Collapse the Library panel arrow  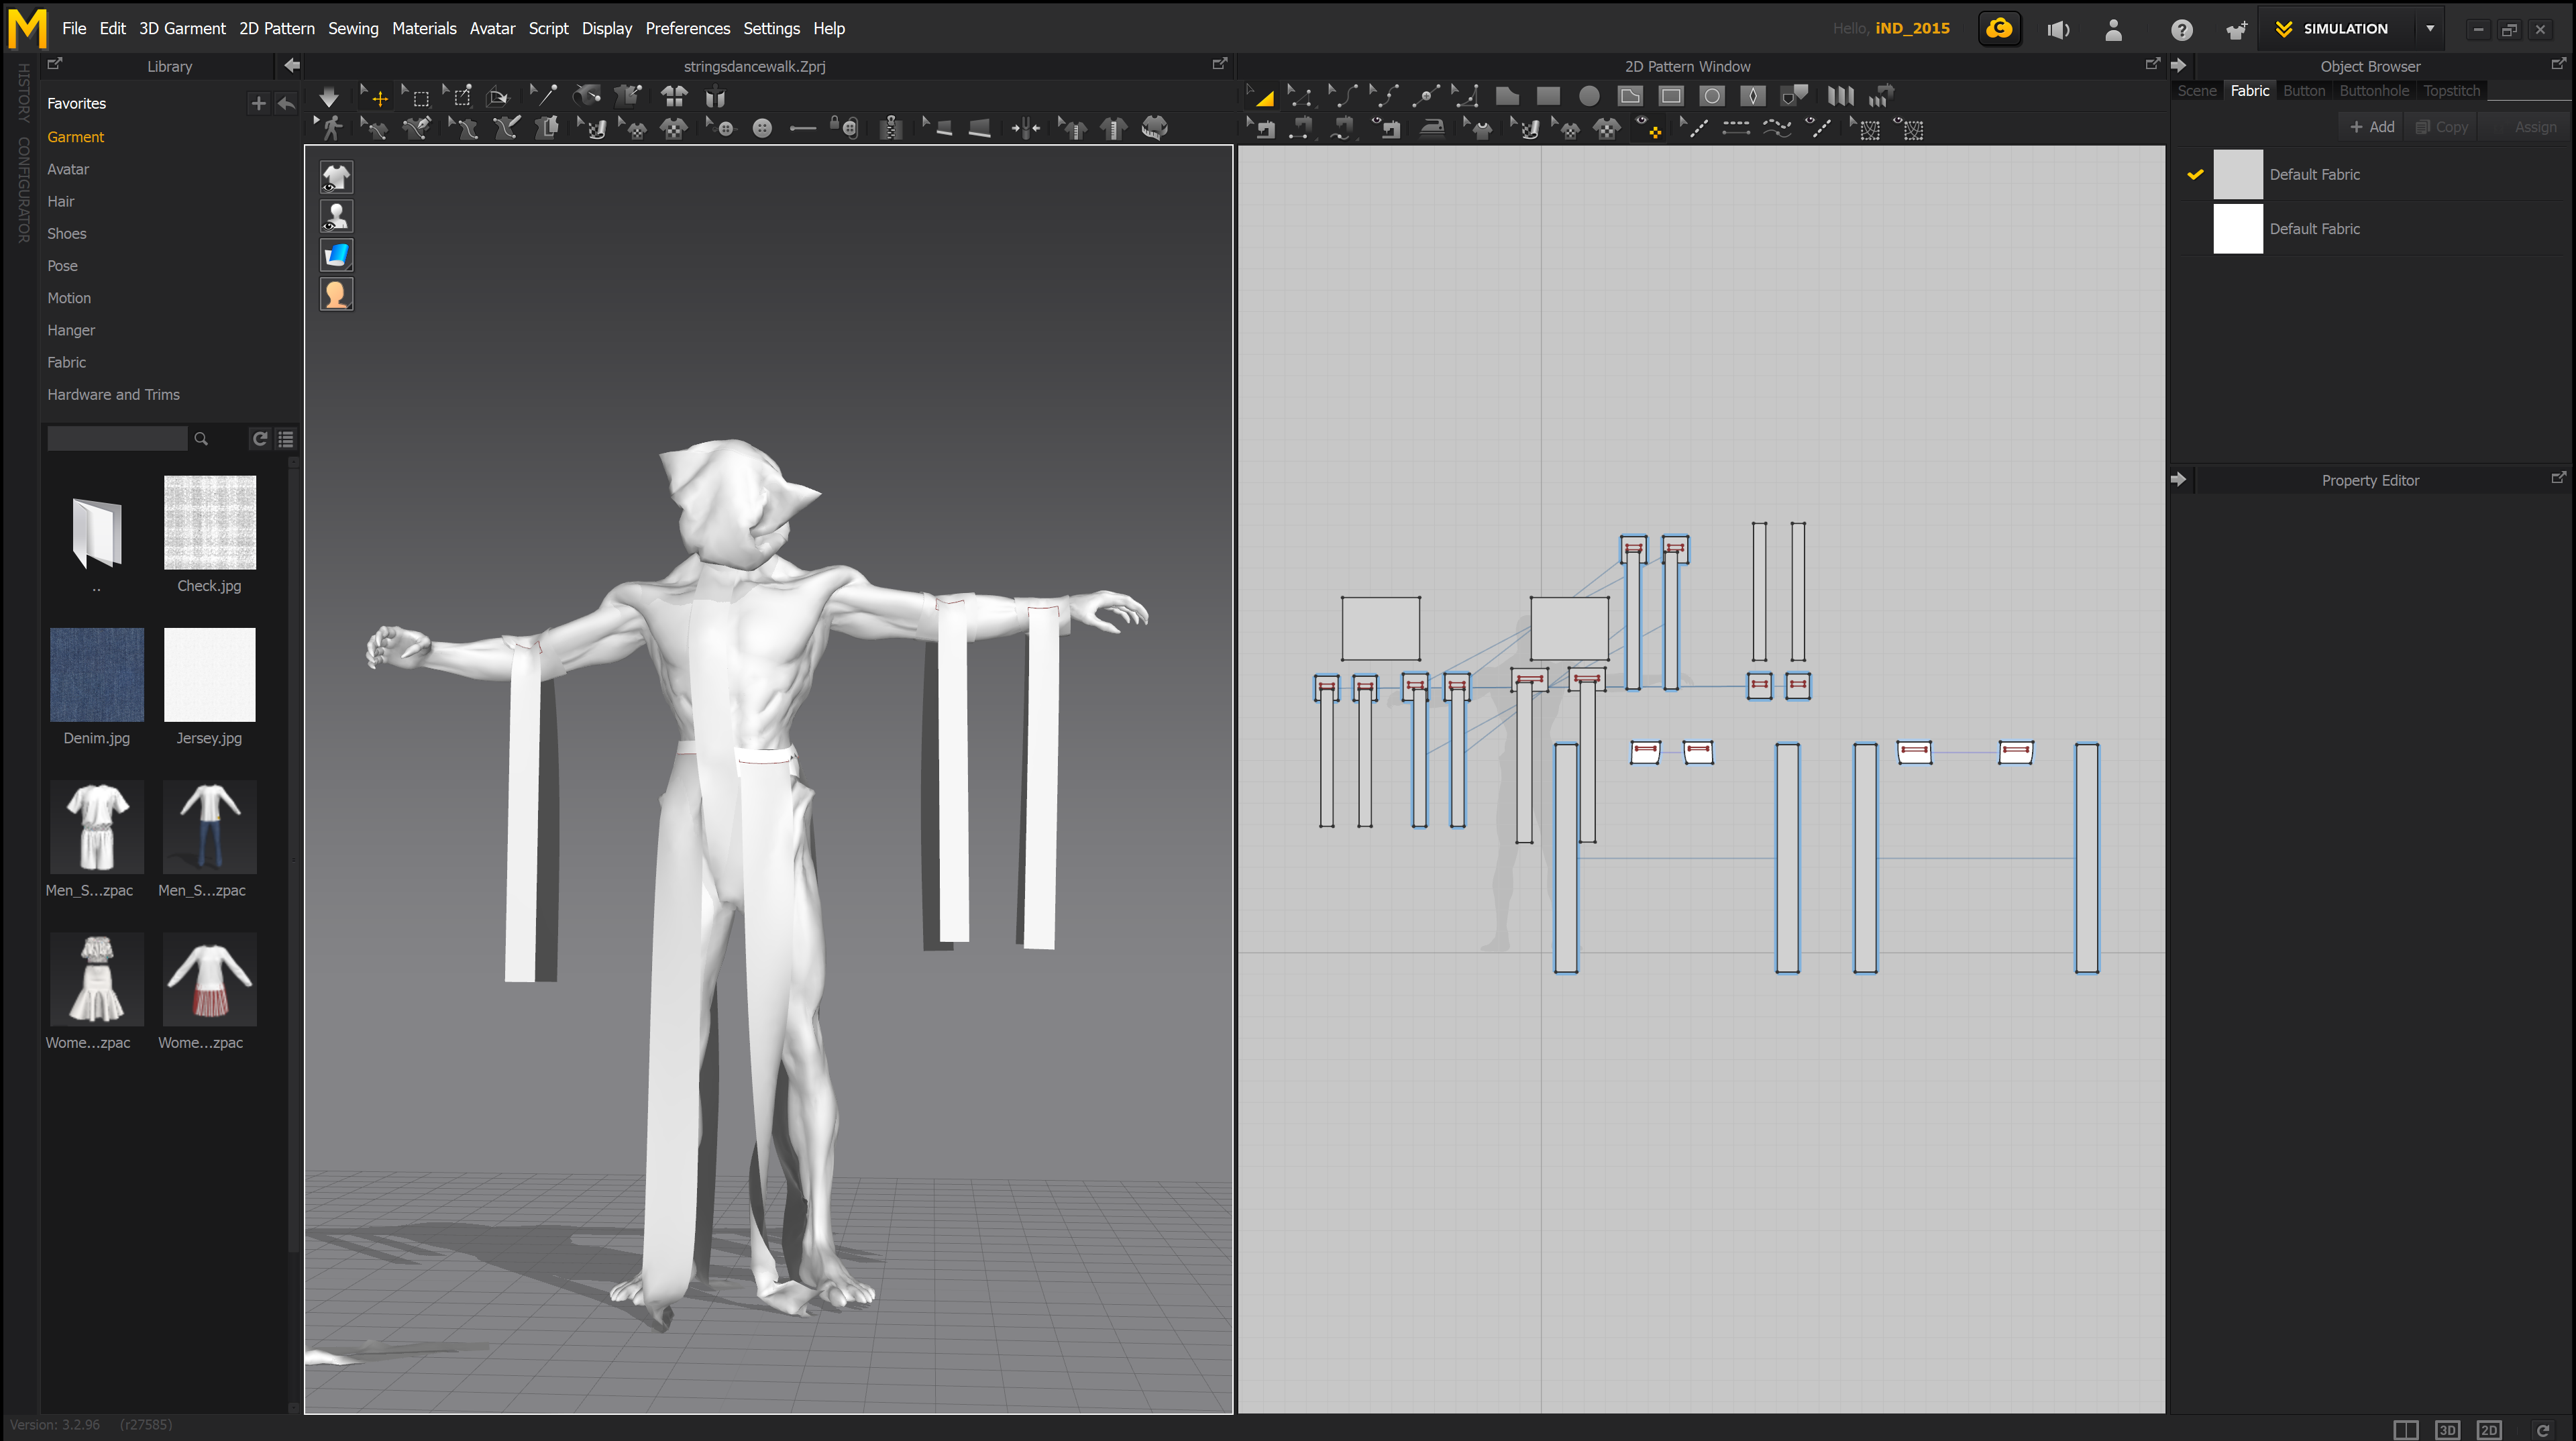291,66
